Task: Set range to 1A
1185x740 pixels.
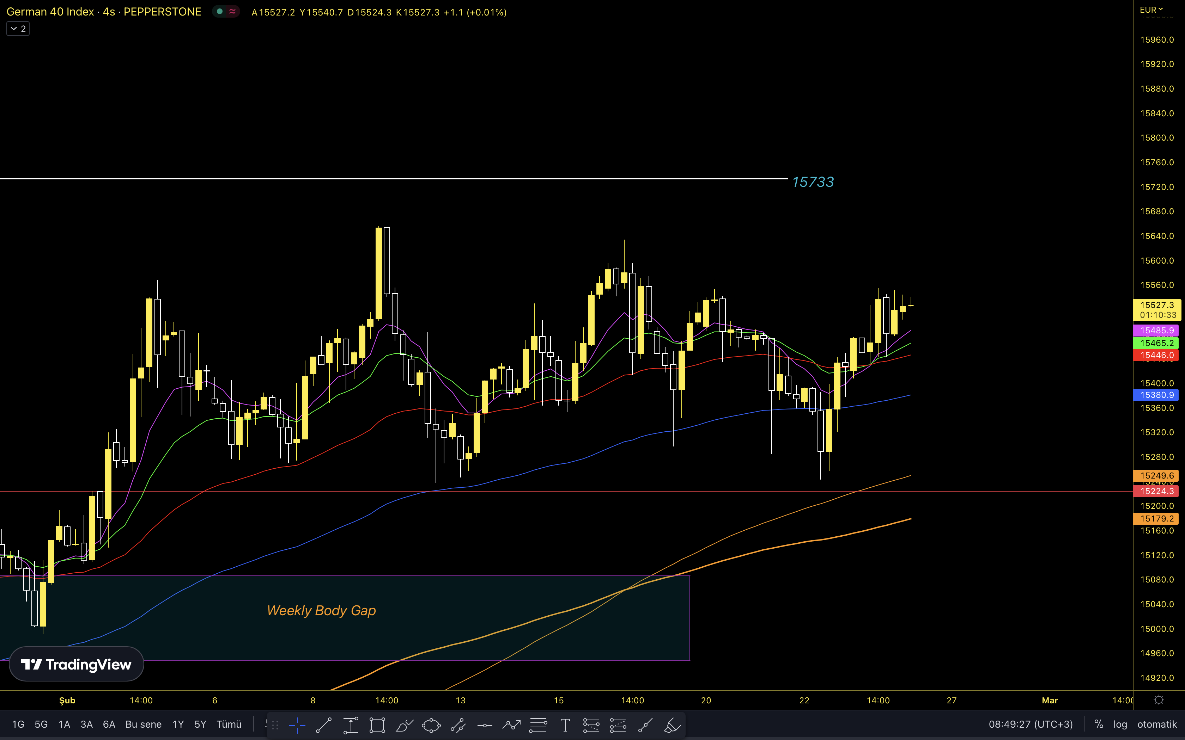Action: [x=64, y=724]
